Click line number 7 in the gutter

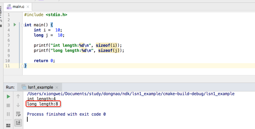click(x=9, y=45)
